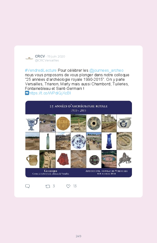The height and width of the screenshot is (243, 157).
Task: Open the t.co shortened link
Action: click(x=50, y=93)
